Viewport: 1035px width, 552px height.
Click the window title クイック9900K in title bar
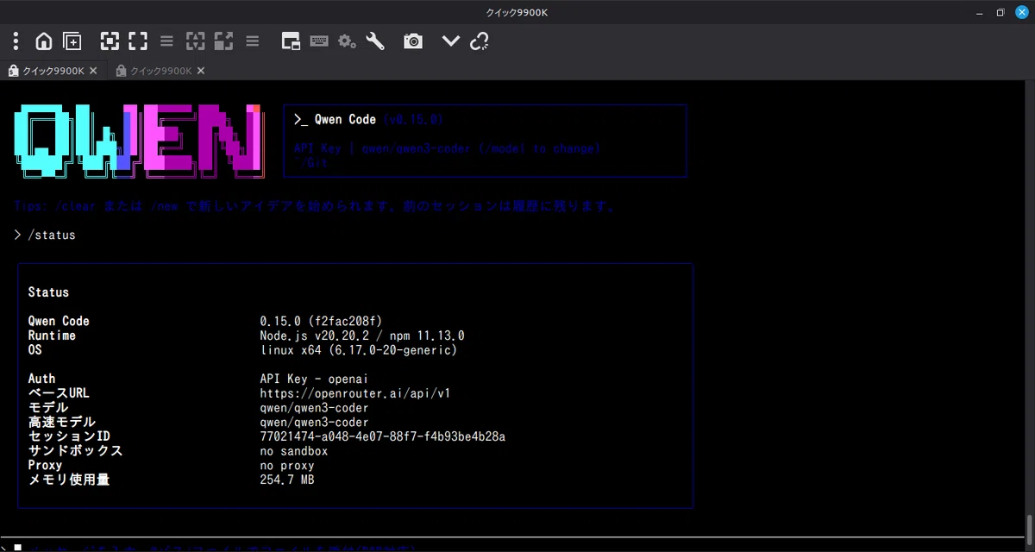point(517,12)
